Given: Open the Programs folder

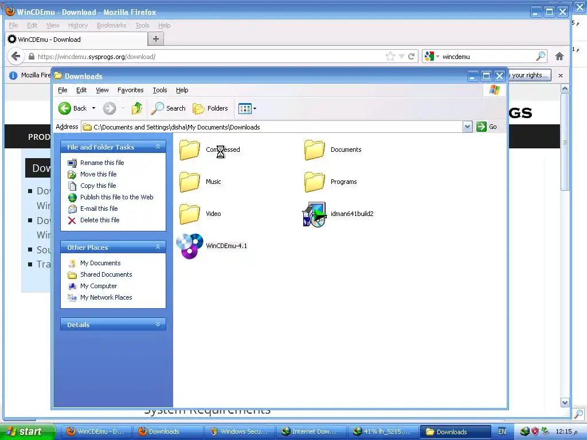Looking at the screenshot, I should click(315, 182).
